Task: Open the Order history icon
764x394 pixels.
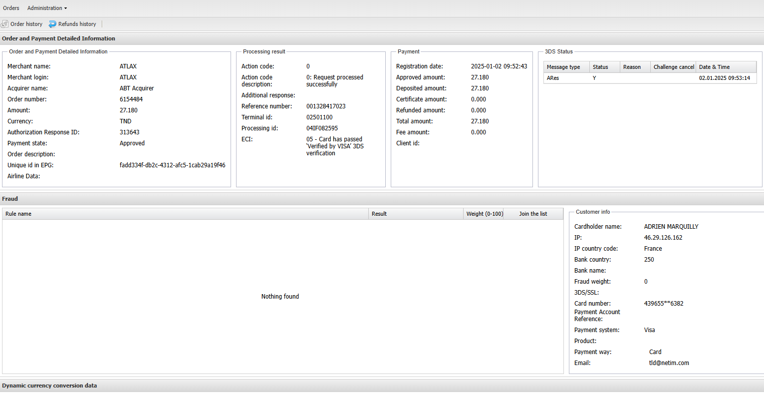Action: click(x=5, y=24)
